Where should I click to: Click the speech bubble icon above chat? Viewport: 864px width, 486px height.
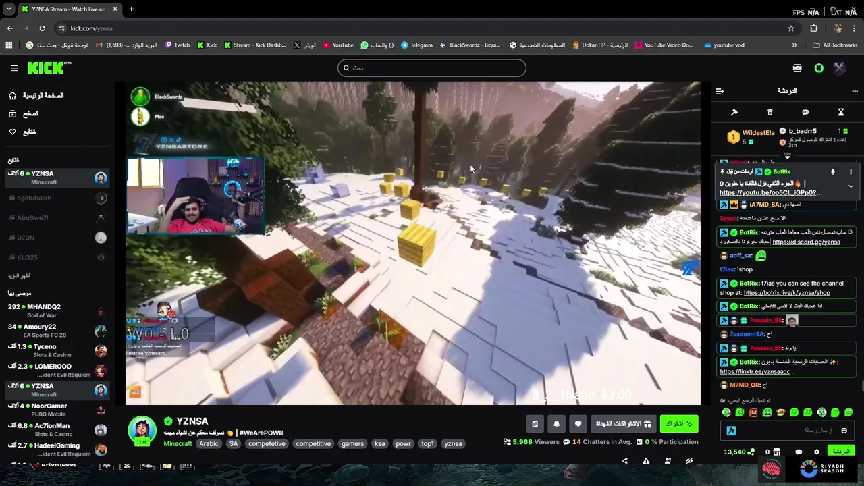[805, 112]
